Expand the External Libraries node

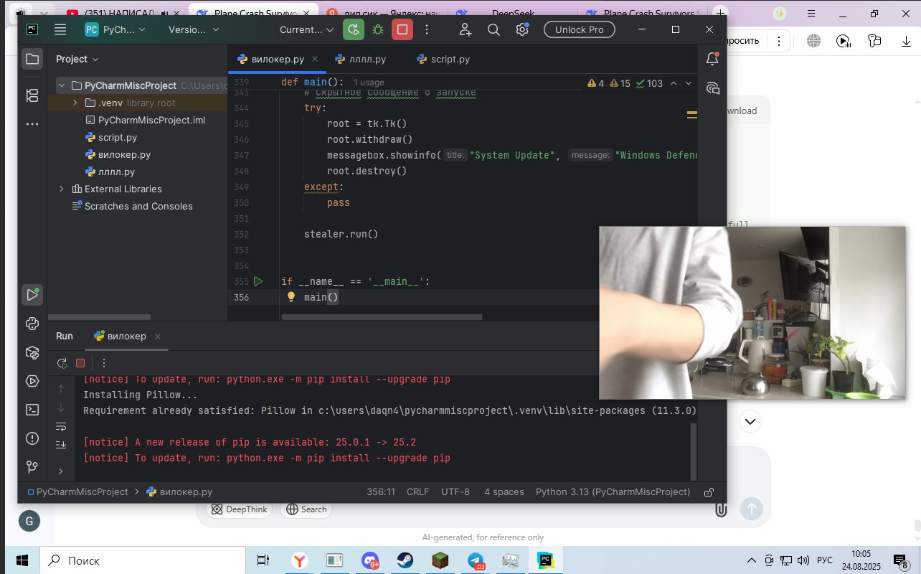[x=60, y=189]
